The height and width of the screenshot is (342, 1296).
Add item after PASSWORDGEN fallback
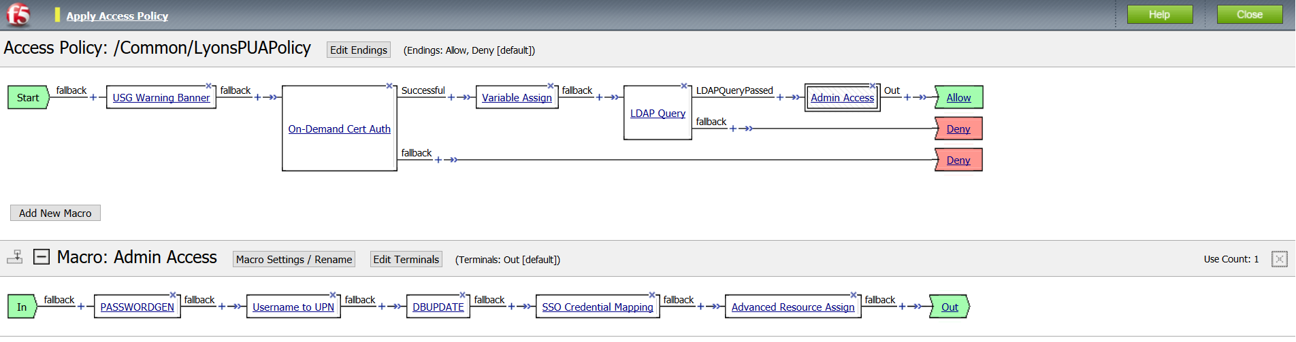click(x=221, y=307)
